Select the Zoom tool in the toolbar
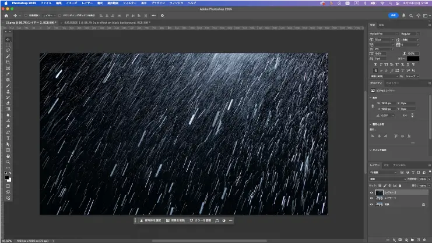The width and height of the screenshot is (432, 243). [x=8, y=162]
